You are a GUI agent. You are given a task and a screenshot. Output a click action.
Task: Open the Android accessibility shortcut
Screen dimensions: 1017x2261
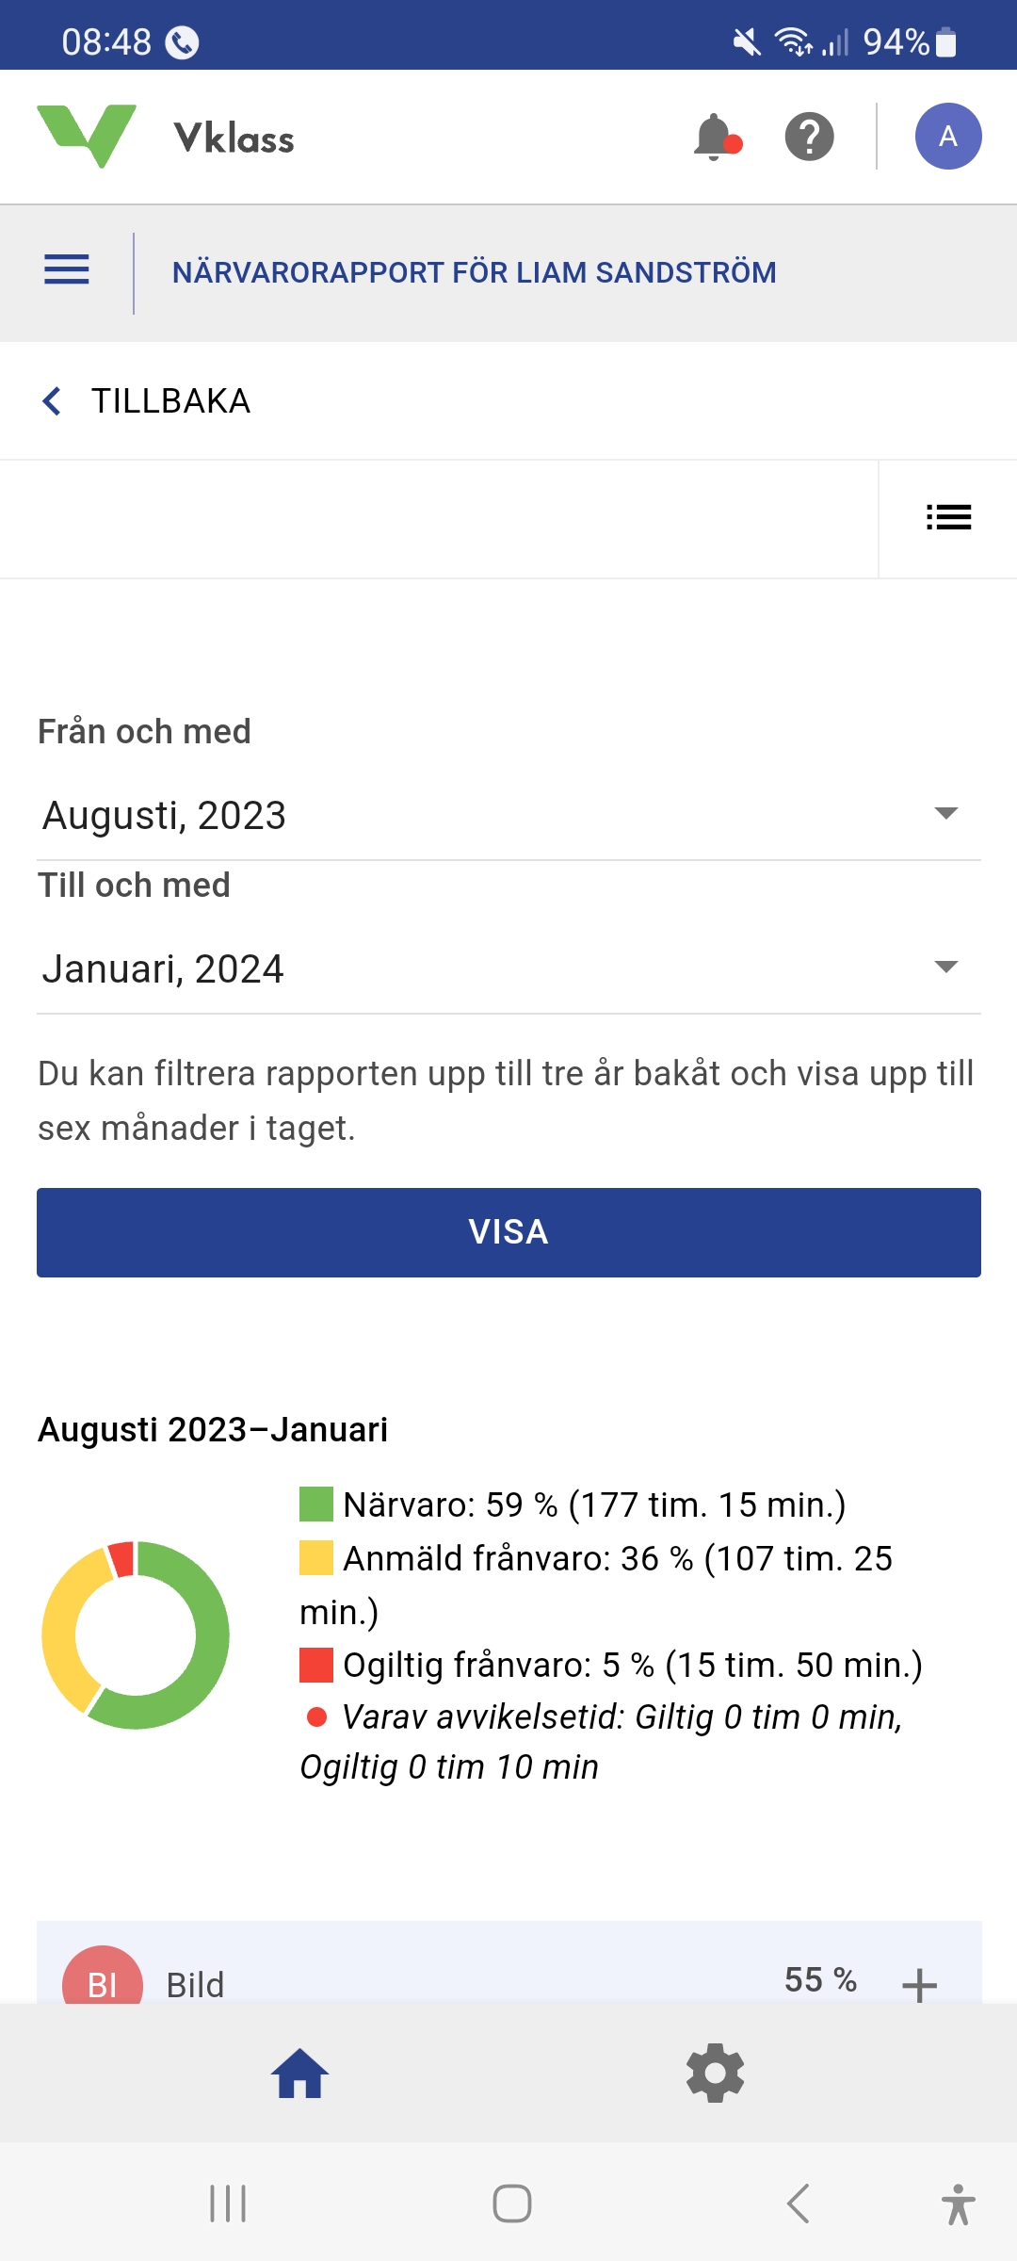point(958,2204)
